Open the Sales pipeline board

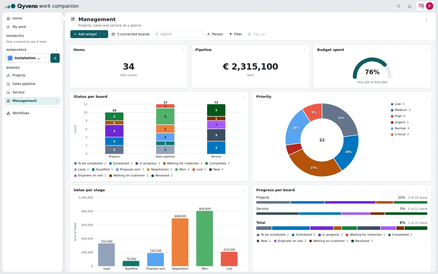pyautogui.click(x=32, y=84)
